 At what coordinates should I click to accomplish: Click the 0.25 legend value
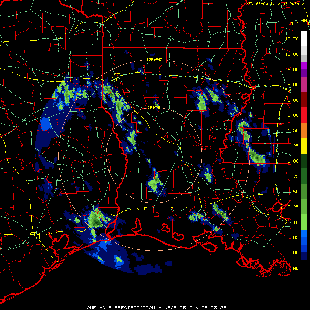point(293,207)
